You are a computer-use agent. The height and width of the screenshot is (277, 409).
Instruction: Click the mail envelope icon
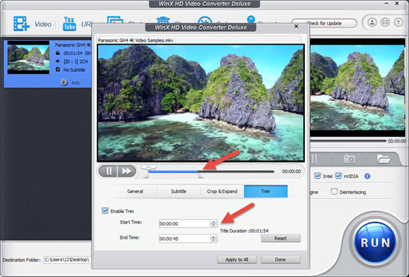coord(385,23)
